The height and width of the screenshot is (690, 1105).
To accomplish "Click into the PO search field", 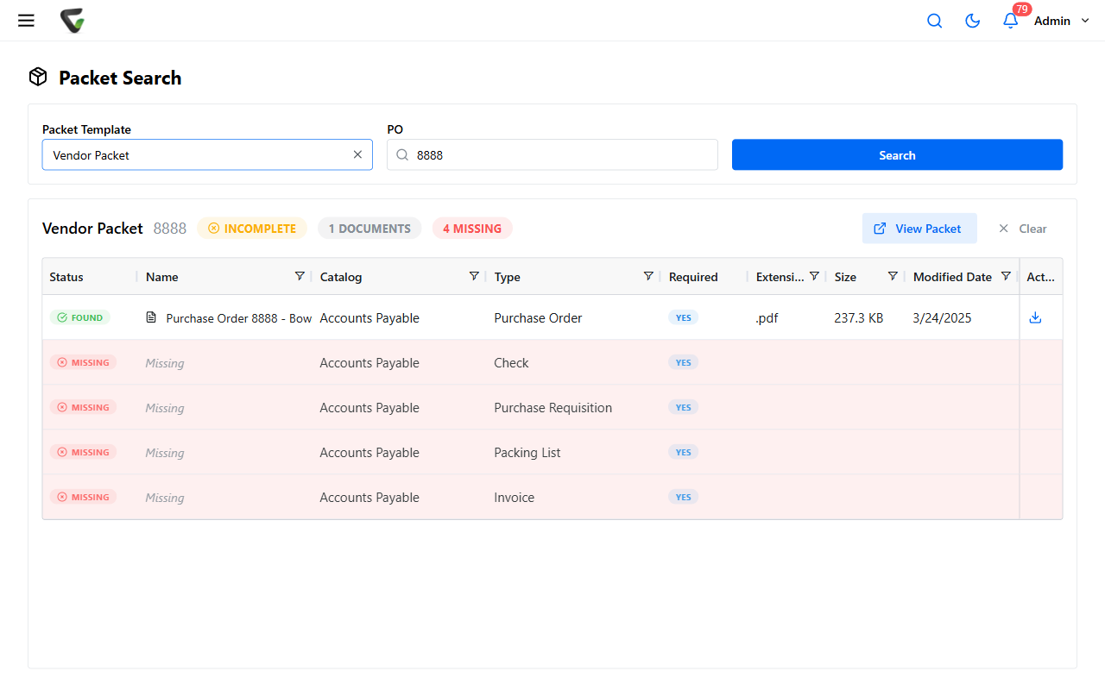I will point(552,155).
